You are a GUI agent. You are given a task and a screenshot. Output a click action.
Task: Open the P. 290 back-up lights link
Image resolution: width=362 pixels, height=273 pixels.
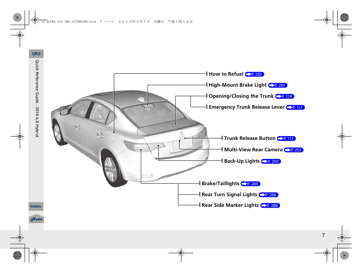click(271, 161)
